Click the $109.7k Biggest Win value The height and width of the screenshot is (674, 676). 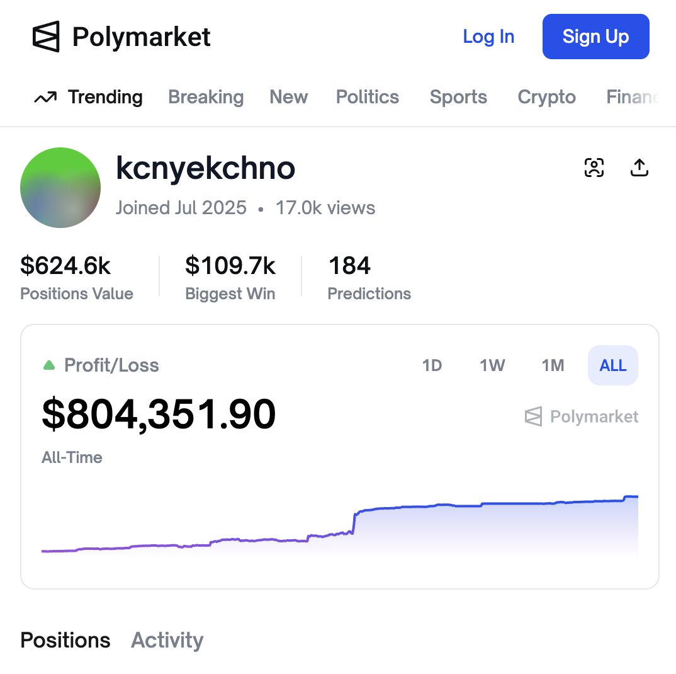click(x=230, y=265)
